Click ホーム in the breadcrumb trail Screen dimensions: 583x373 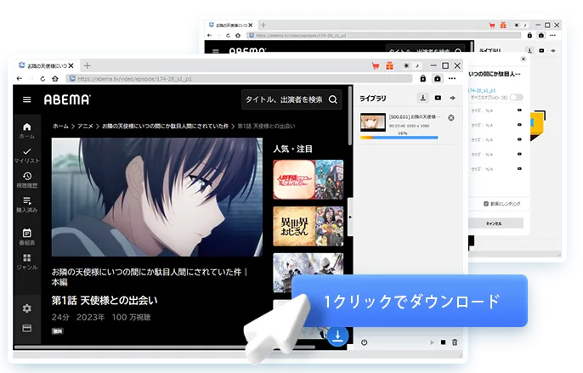[x=60, y=126]
